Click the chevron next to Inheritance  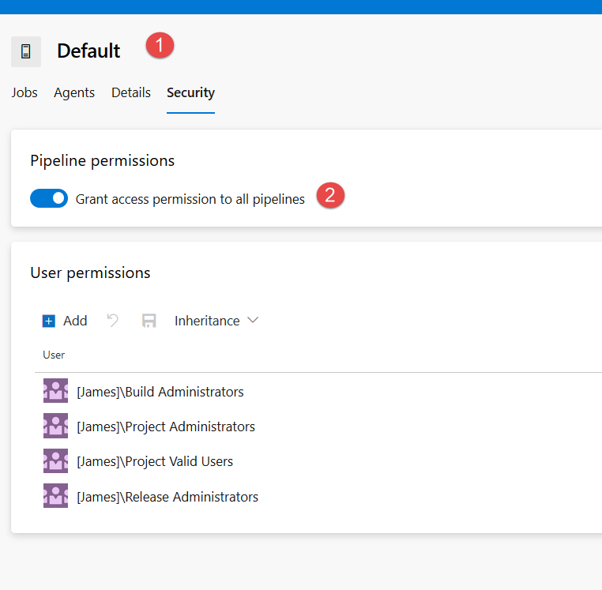point(253,320)
